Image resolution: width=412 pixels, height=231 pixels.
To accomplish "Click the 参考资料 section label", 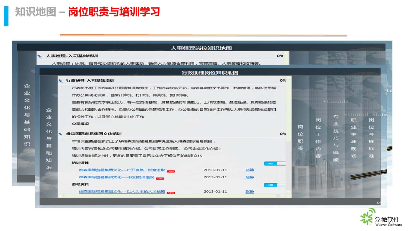I will tap(80, 184).
